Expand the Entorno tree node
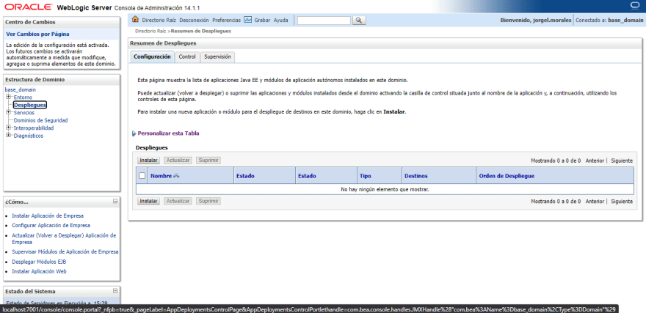 pos(8,97)
